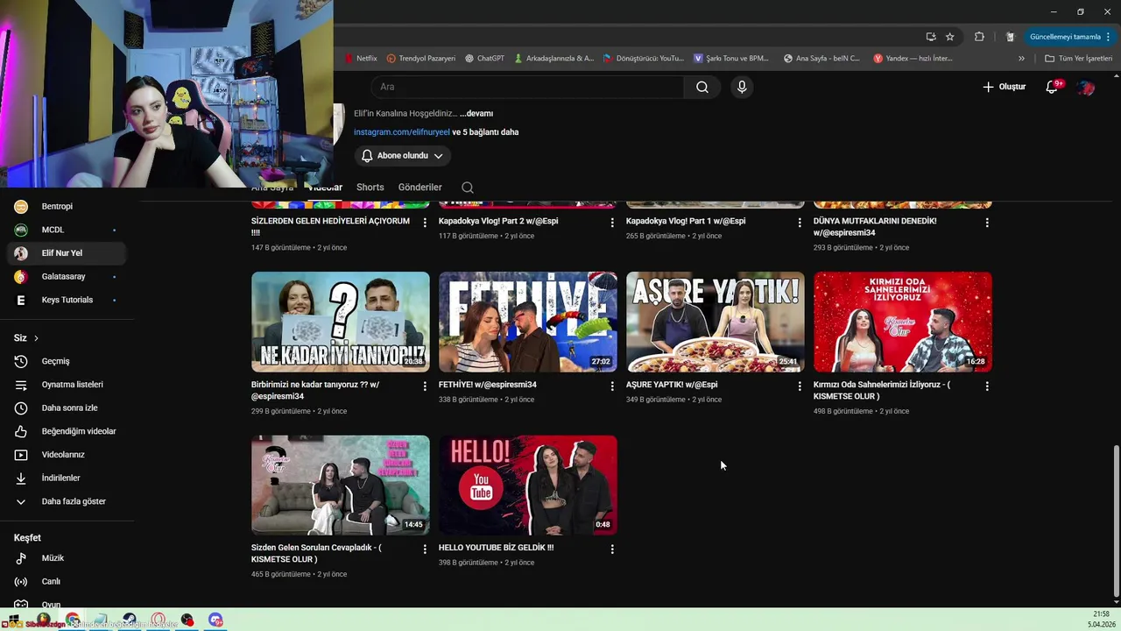
Task: Show more bookmarks with the overflow chevron
Action: tap(1021, 59)
